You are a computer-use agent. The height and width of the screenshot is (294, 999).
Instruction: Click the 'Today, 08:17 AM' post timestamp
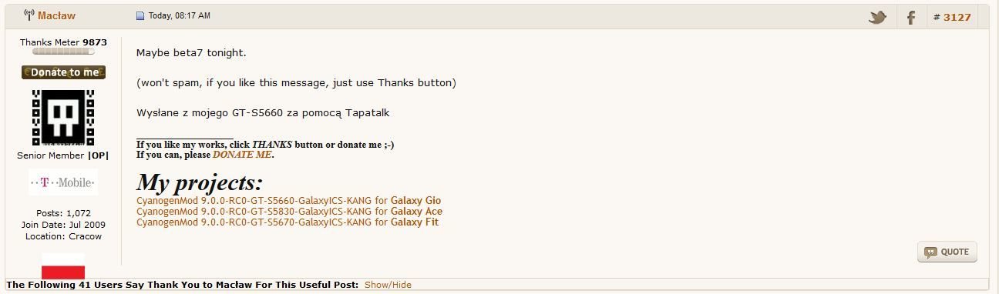click(179, 16)
